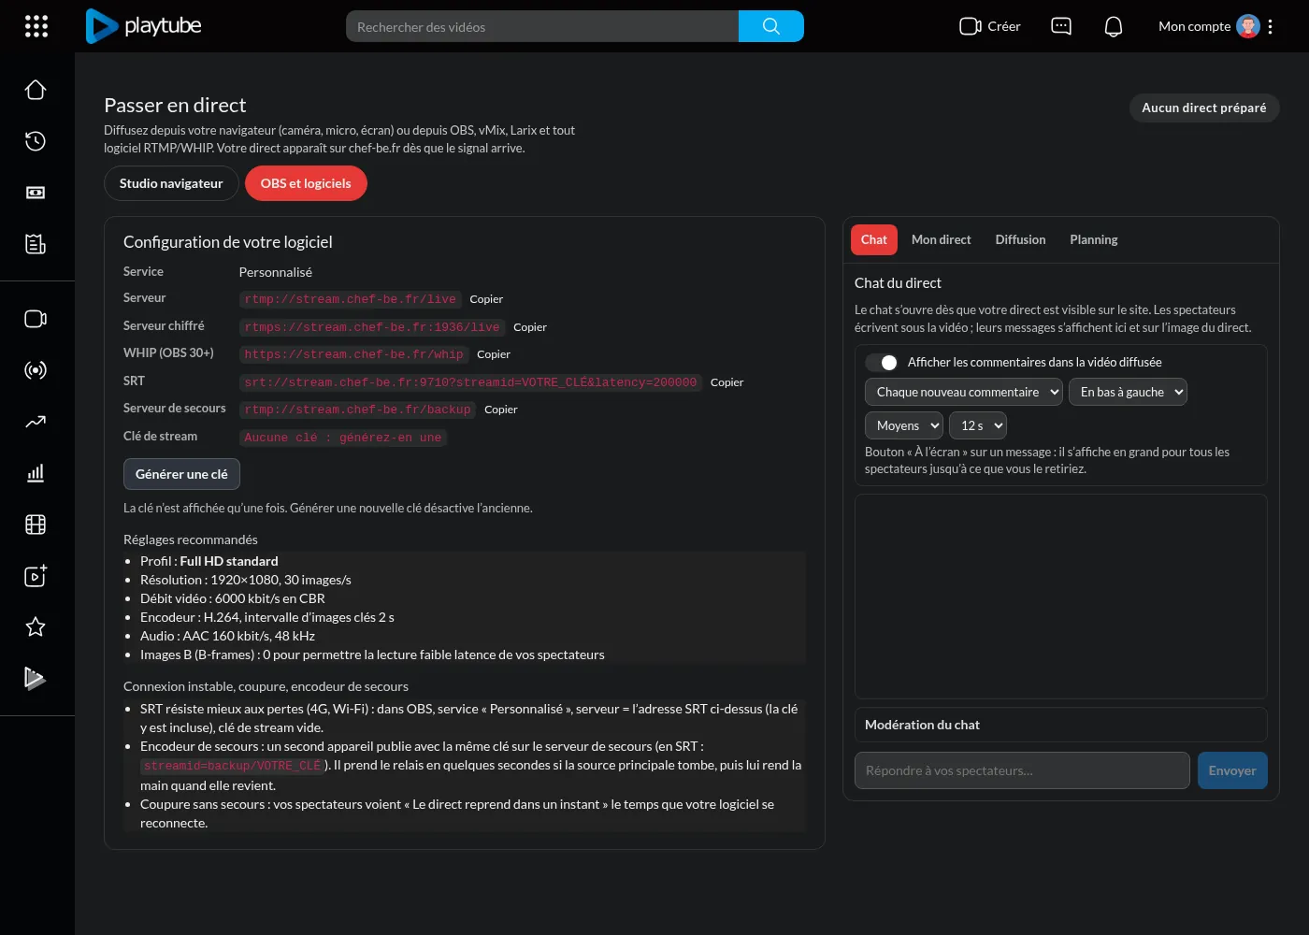Click the Créer button
The width and height of the screenshot is (1309, 935).
click(990, 26)
